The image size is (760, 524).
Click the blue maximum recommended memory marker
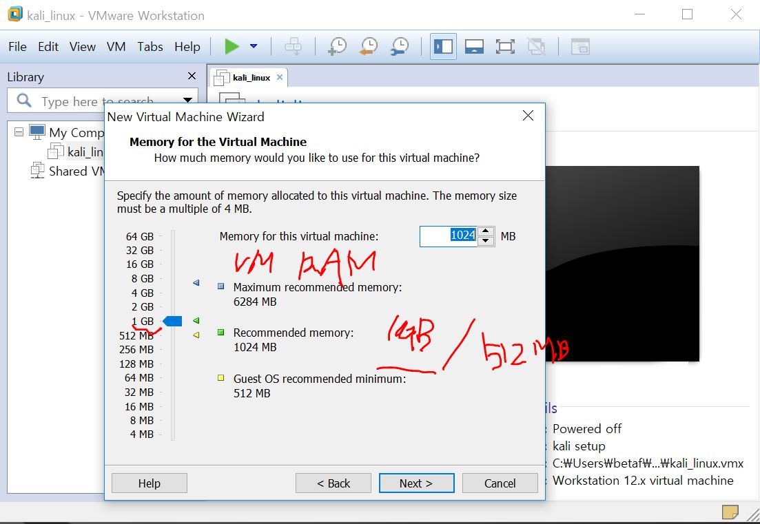tap(196, 282)
